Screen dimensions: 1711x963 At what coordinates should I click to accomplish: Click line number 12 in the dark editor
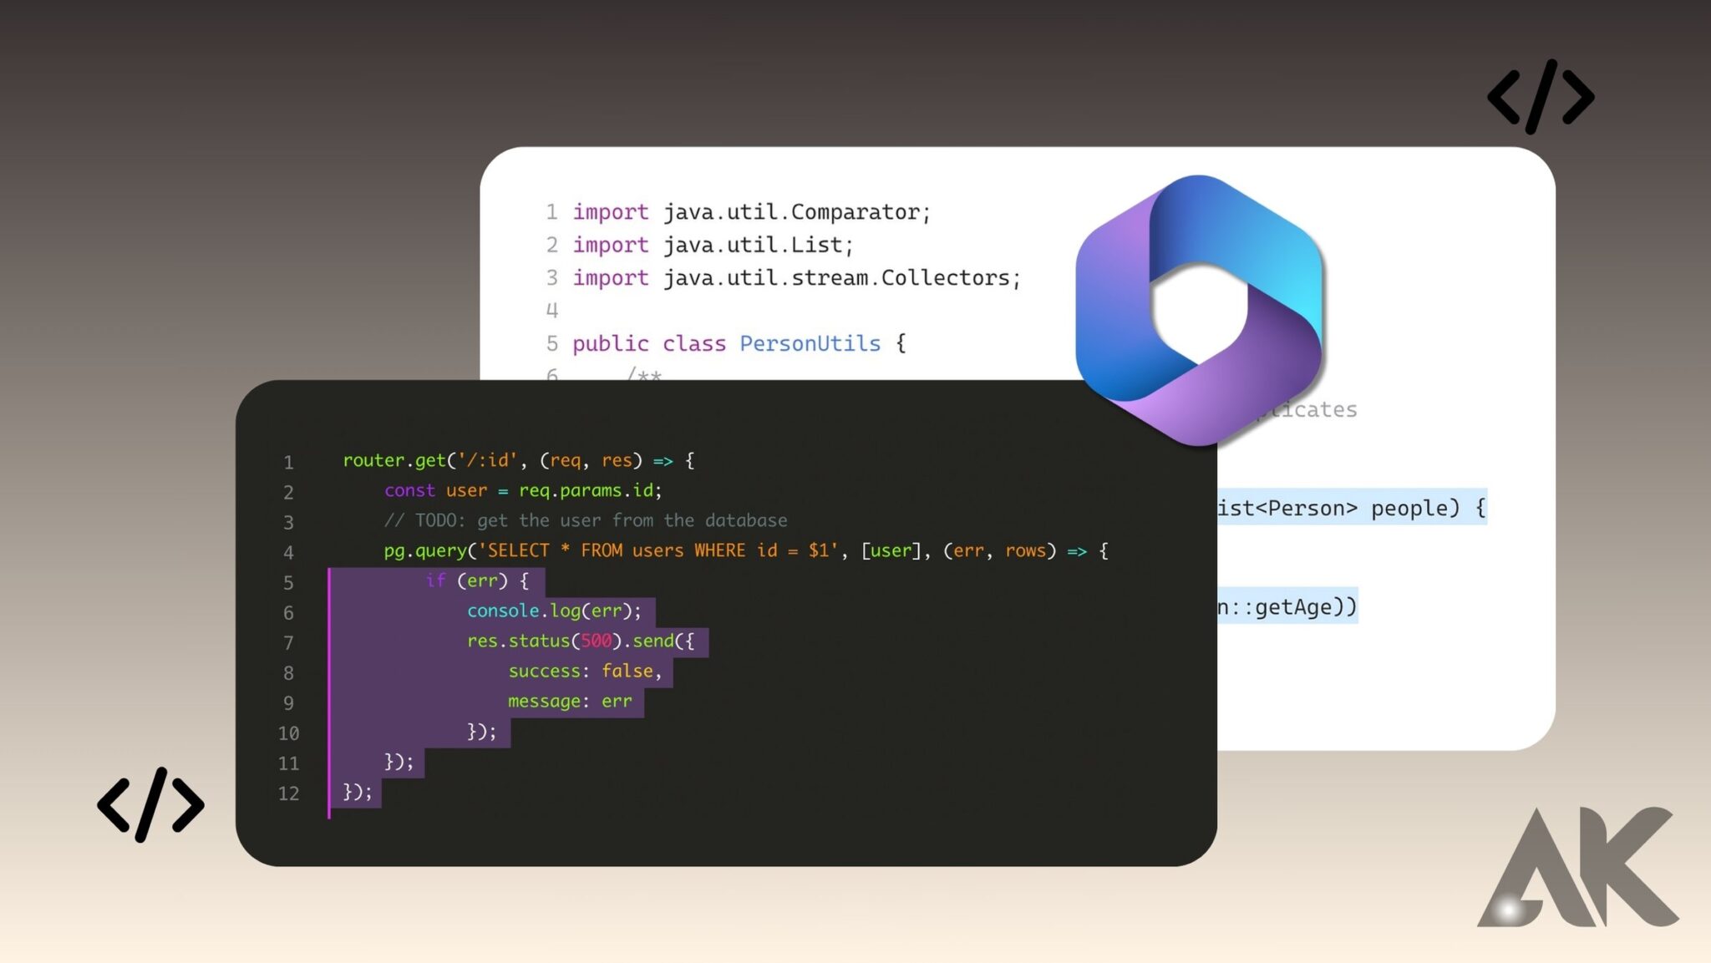tap(288, 793)
